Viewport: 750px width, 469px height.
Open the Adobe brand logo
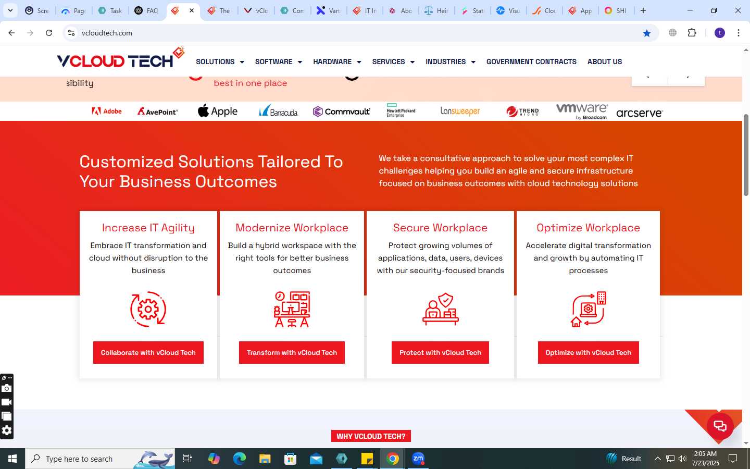107,111
